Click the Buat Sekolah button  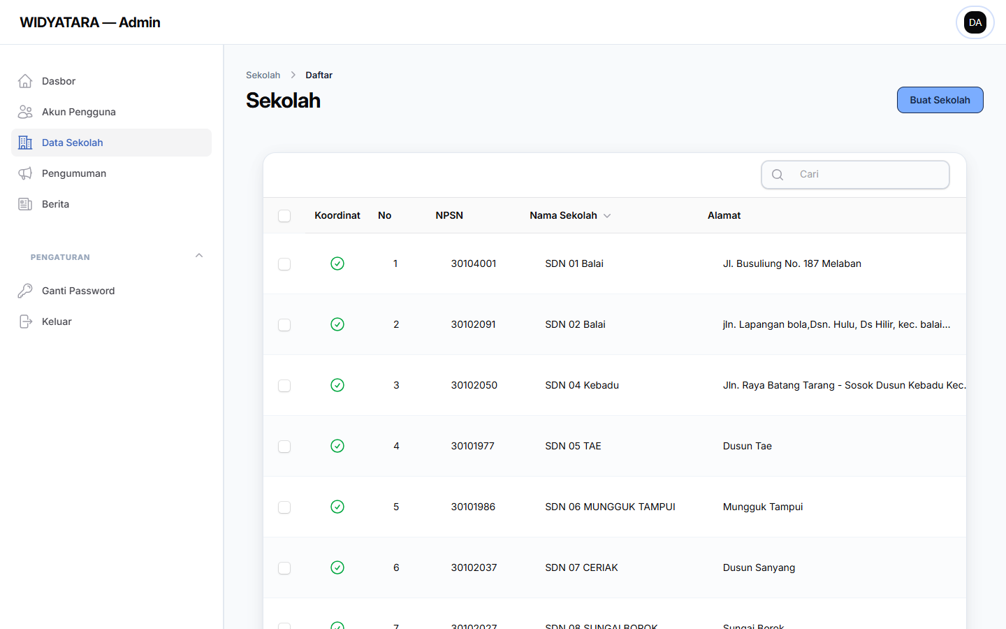click(940, 100)
